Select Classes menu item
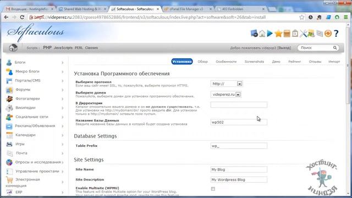The width and height of the screenshot is (352, 198). (x=91, y=48)
